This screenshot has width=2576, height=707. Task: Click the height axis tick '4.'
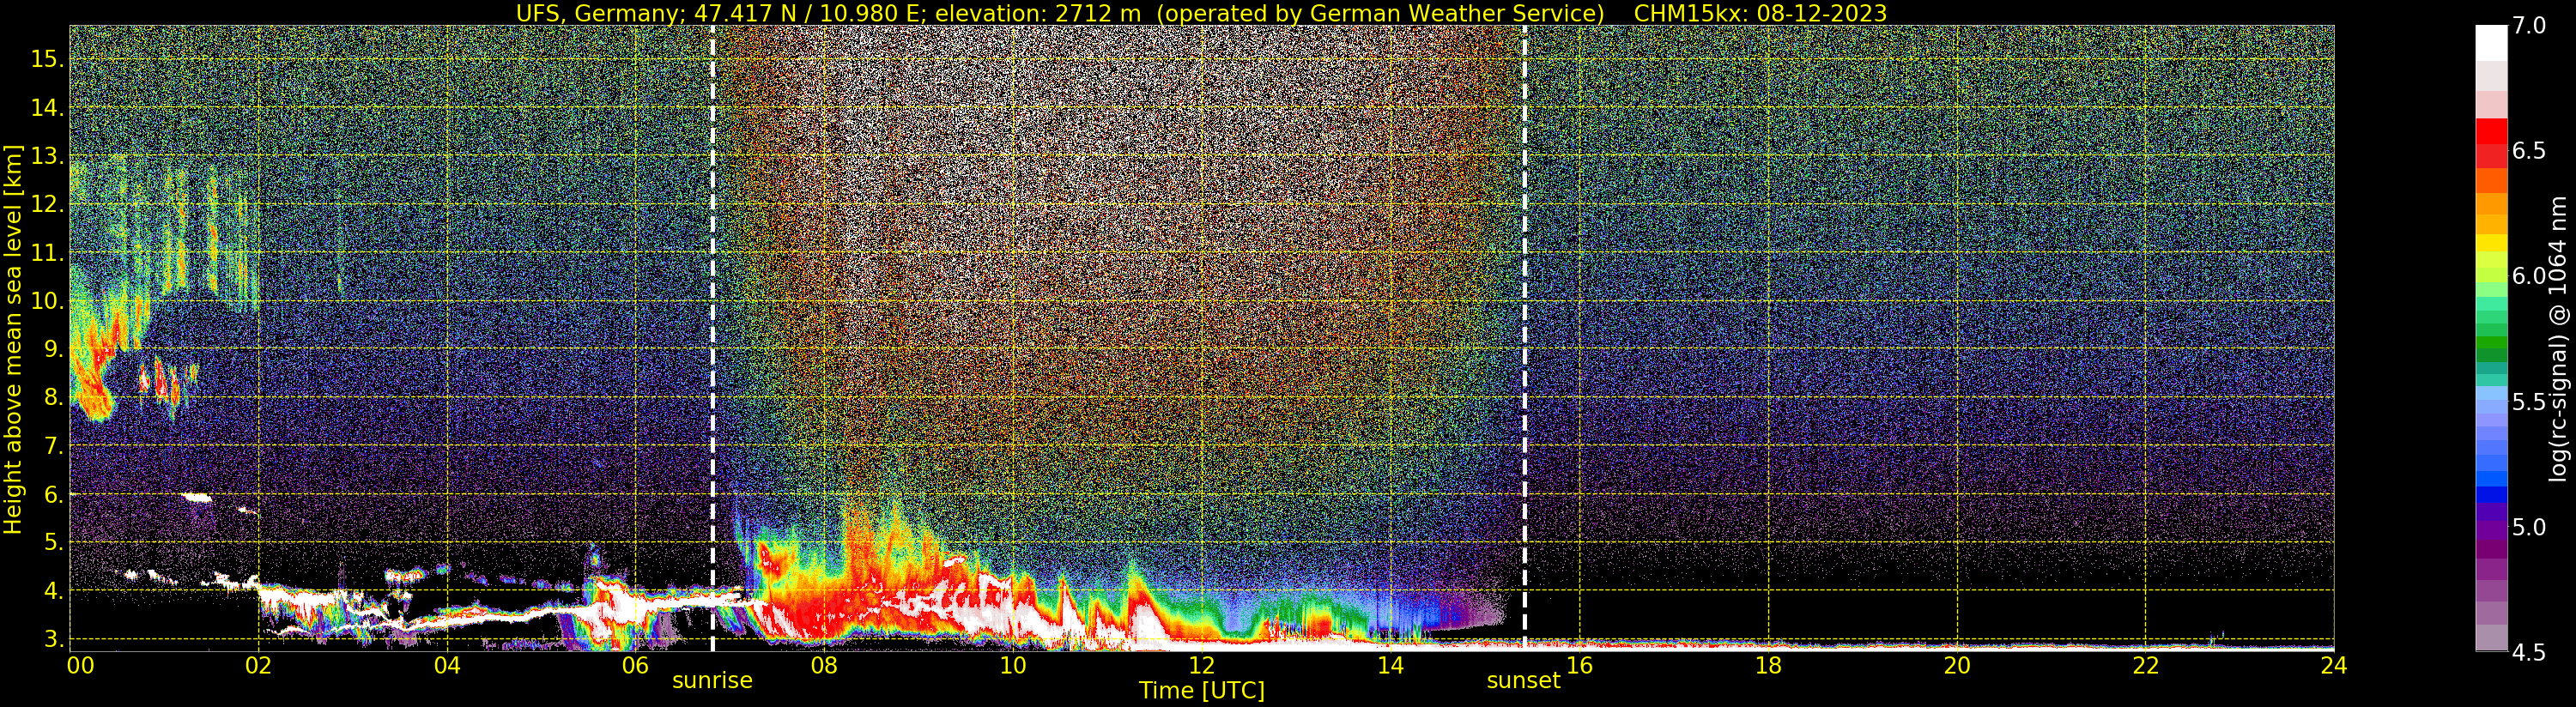click(x=54, y=591)
